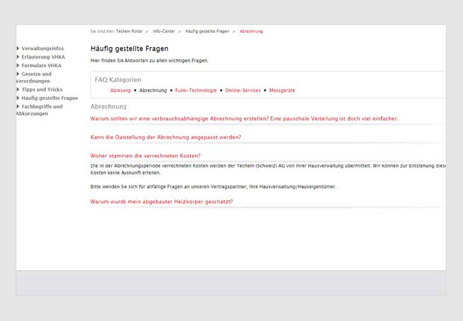Click the 'Abrechnung' section heading
463x321 pixels.
click(108, 107)
